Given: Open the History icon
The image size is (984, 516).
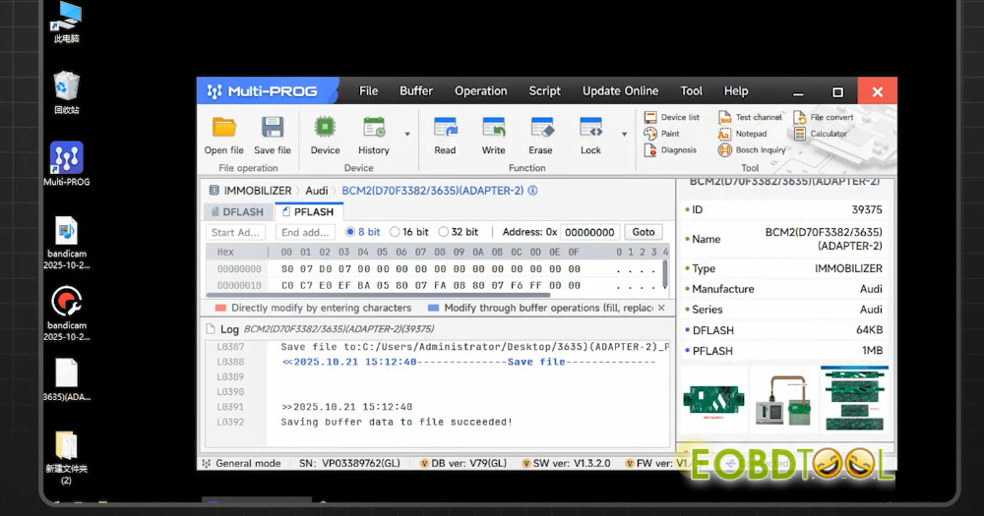Looking at the screenshot, I should pyautogui.click(x=373, y=128).
